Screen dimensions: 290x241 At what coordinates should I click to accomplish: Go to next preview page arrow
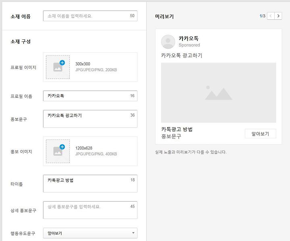point(278,16)
